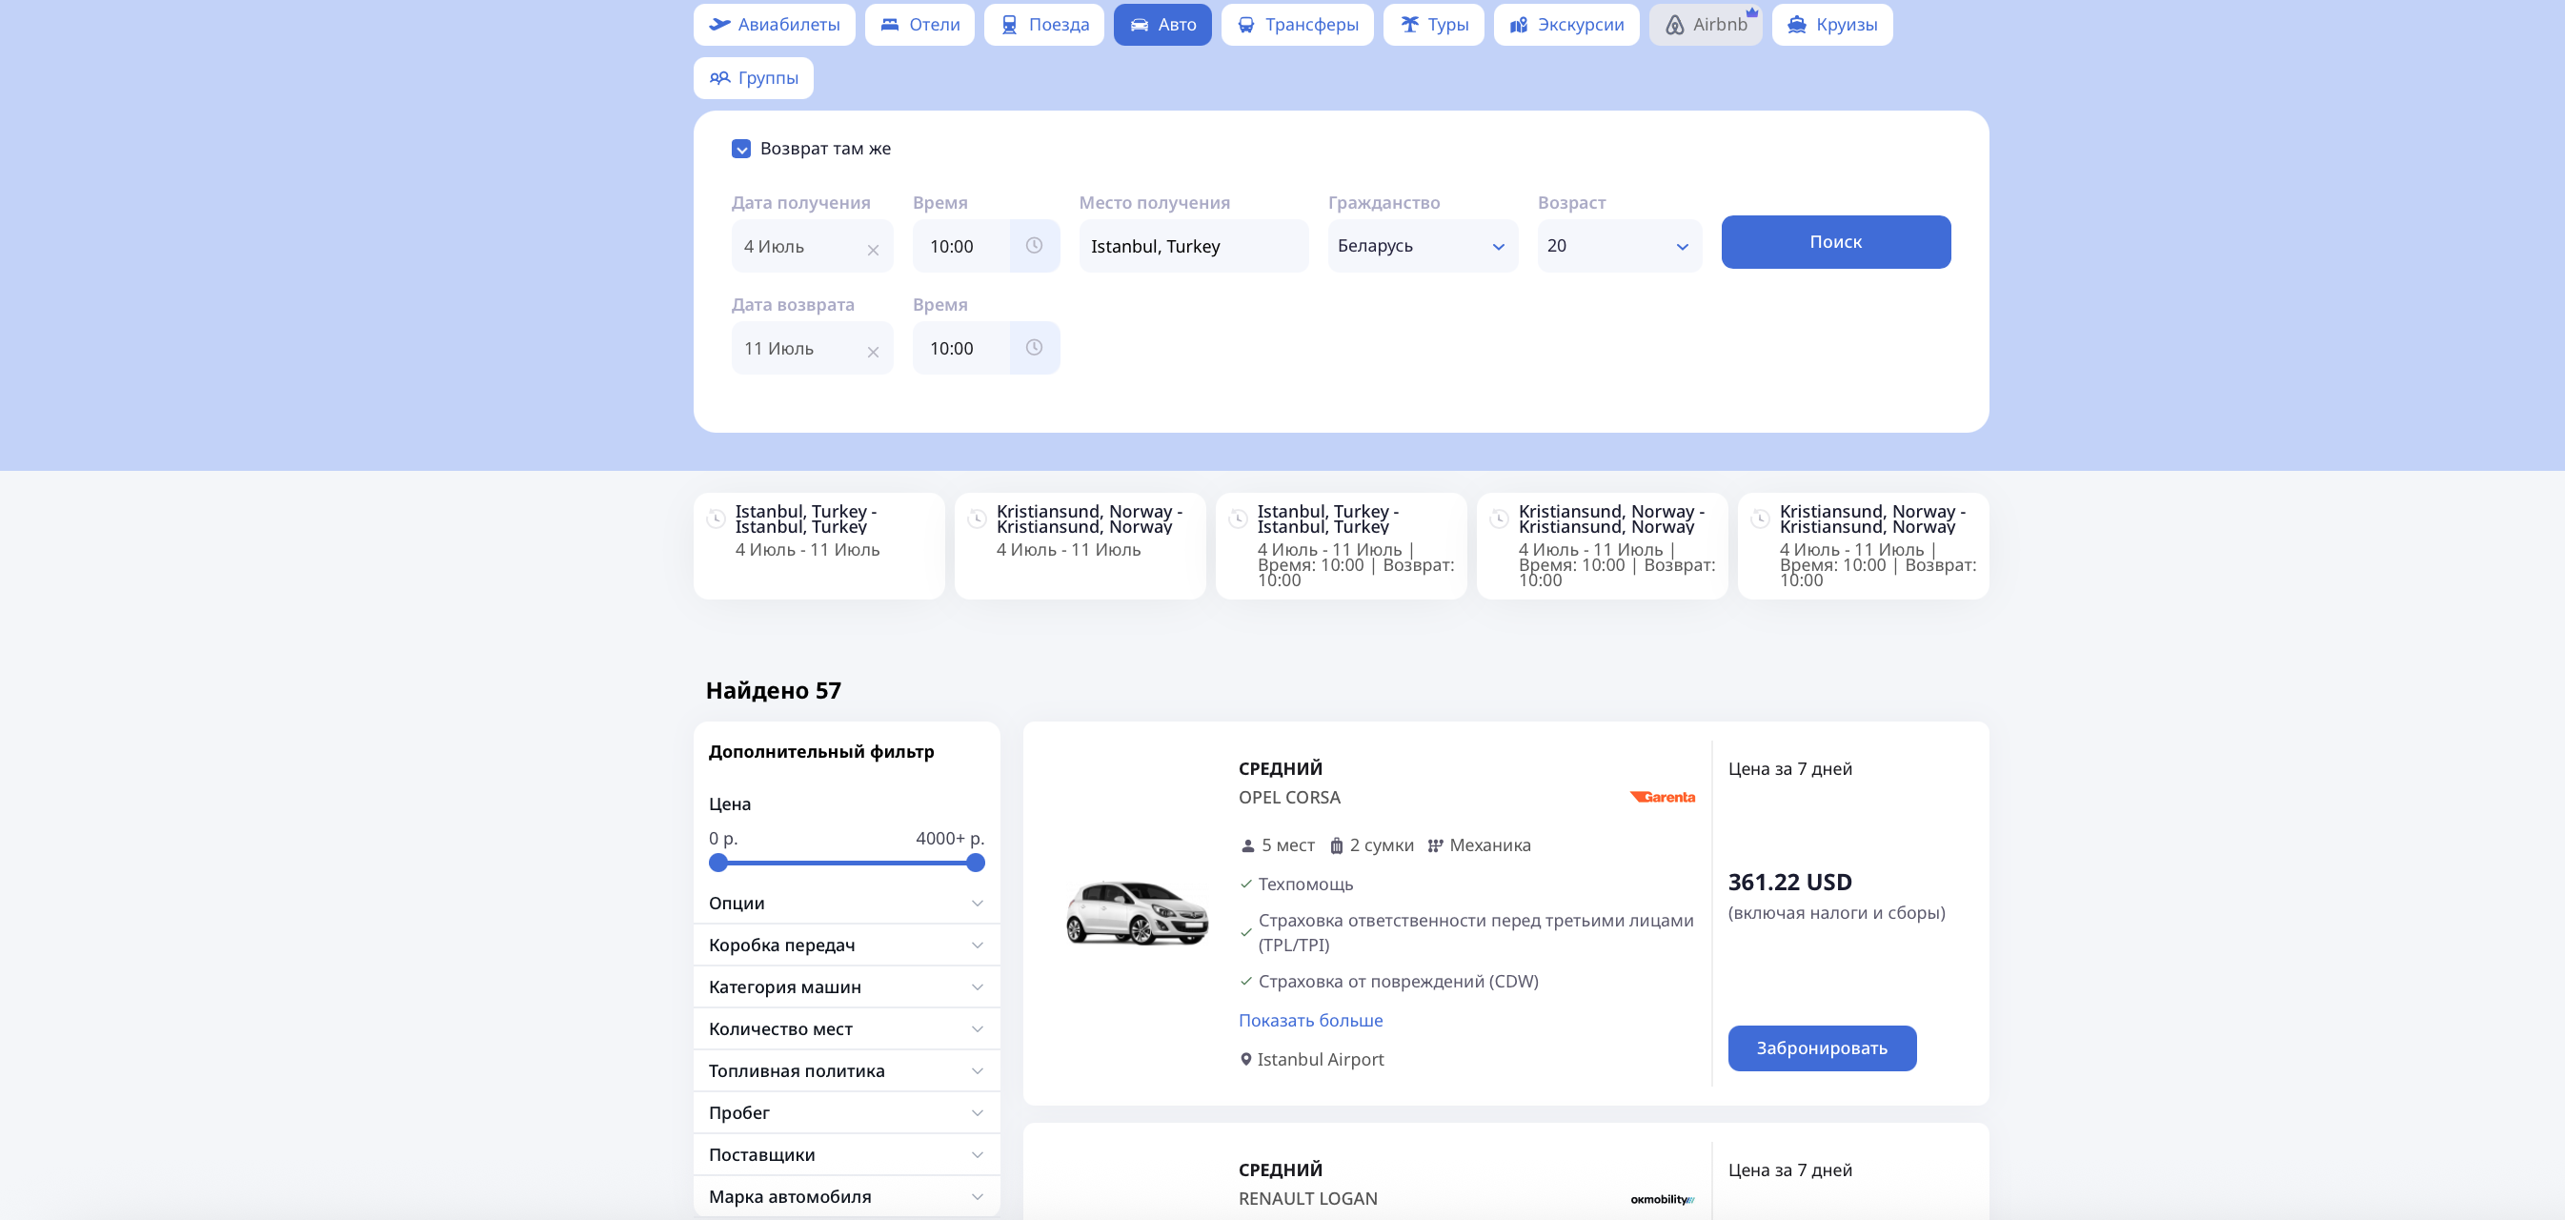Click the Istanbul Airport location pin

click(x=1244, y=1060)
